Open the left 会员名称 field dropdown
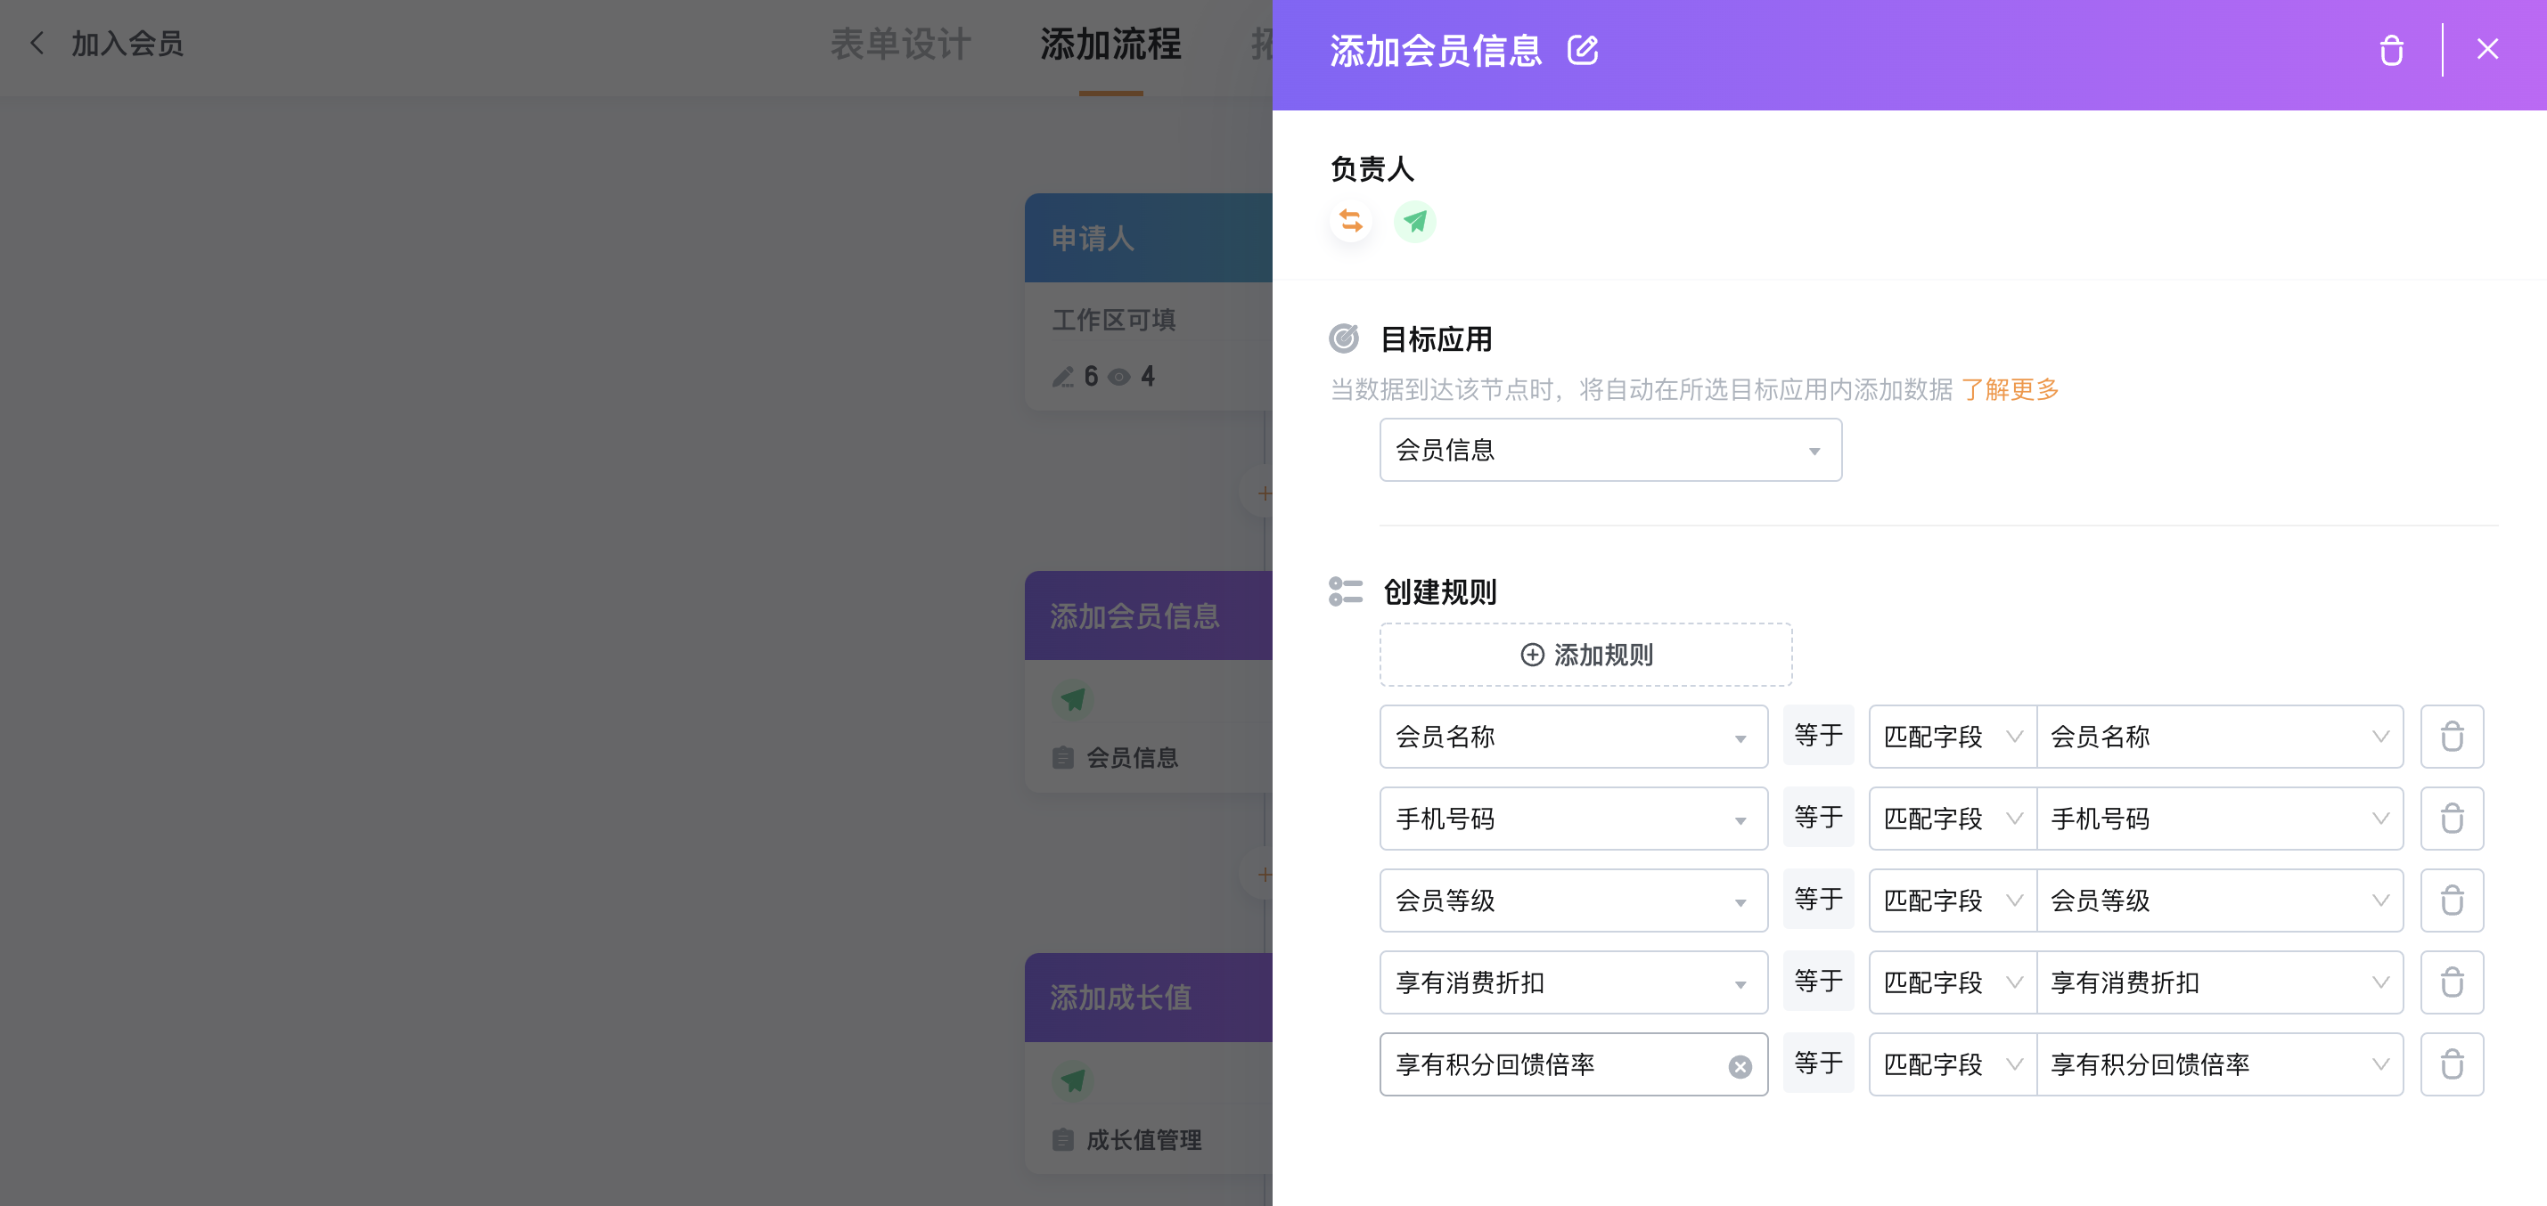This screenshot has height=1206, width=2547. [1573, 737]
